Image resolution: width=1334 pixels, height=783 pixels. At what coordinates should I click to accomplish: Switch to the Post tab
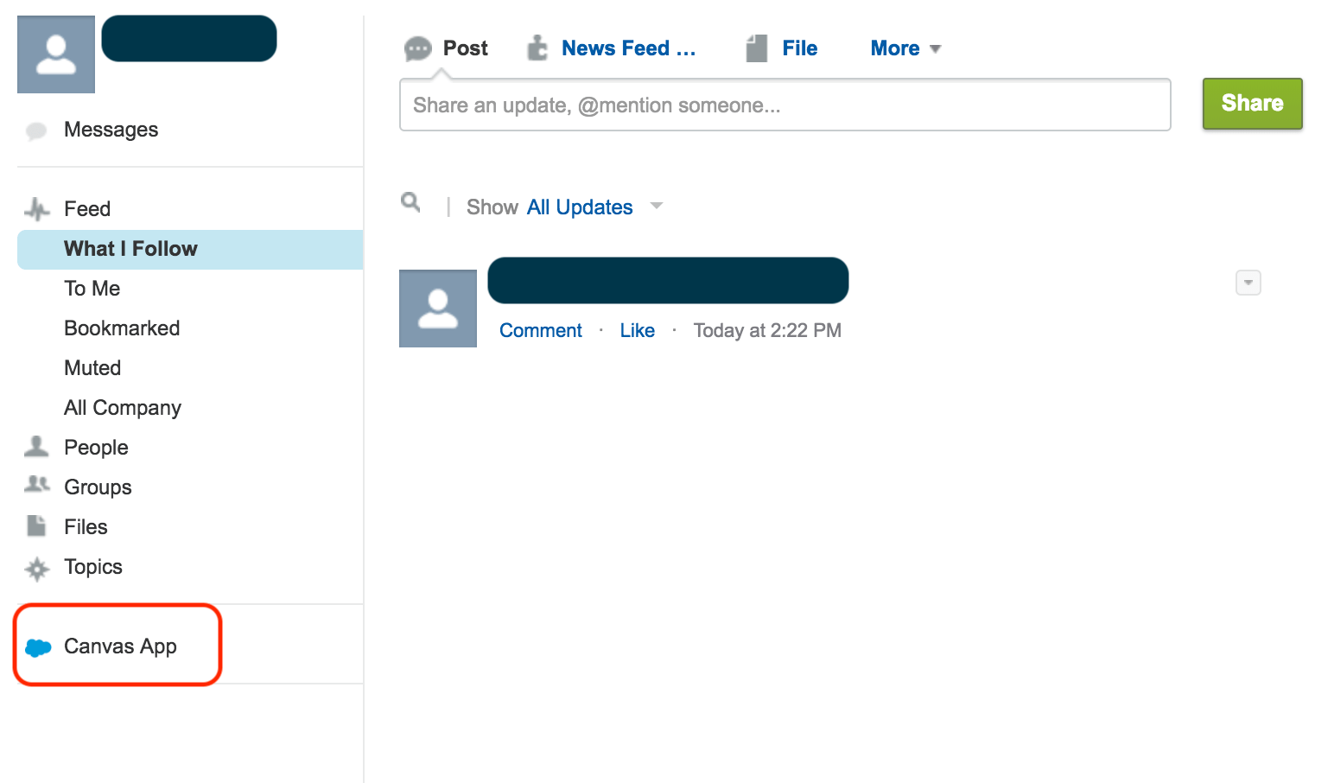coord(464,48)
